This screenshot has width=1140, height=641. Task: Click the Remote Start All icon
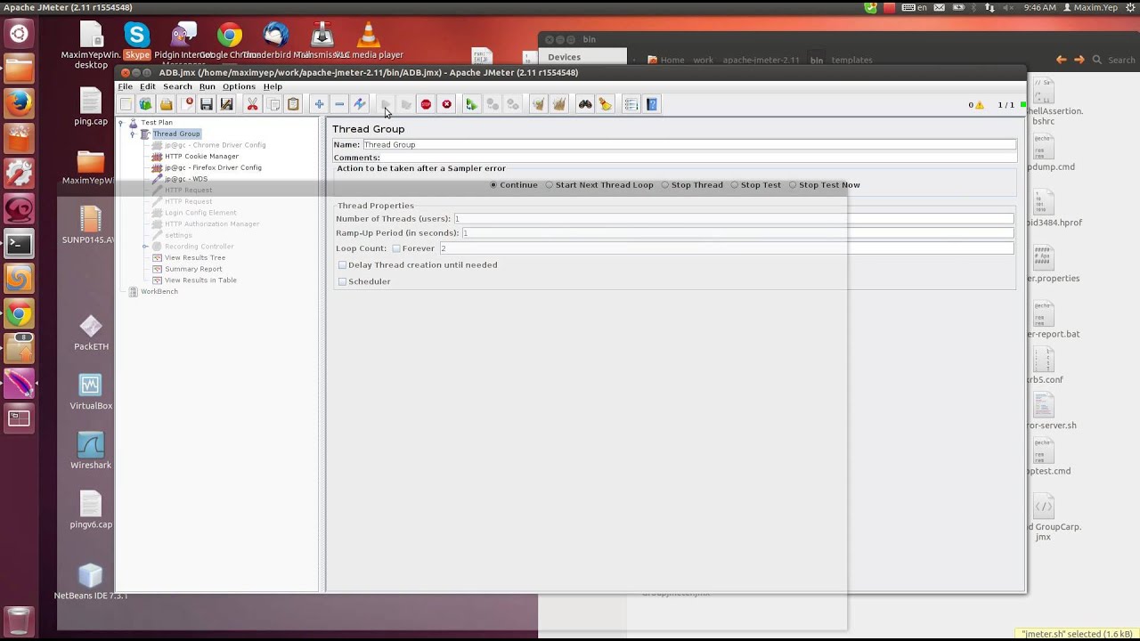(x=471, y=104)
